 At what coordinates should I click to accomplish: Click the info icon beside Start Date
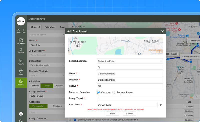click(x=160, y=105)
